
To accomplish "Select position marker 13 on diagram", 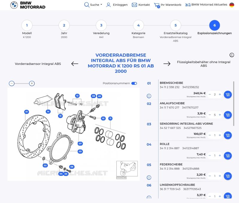I will 60,116.
